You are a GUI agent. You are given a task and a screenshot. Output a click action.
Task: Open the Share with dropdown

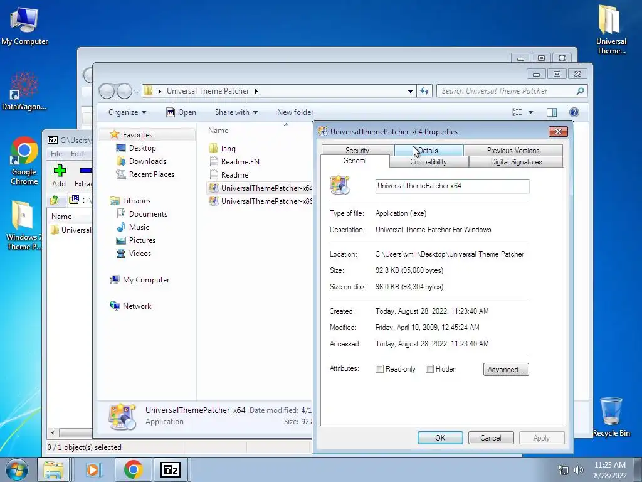click(x=236, y=112)
